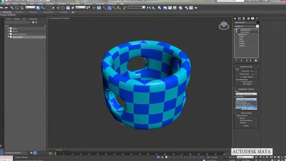The height and width of the screenshot is (161, 286).
Task: Click the Update button in Mesh Controls
Action: (x=246, y=126)
